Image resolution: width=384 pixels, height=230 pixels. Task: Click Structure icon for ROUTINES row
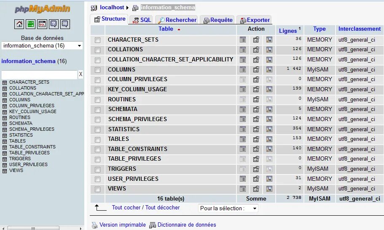[256, 99]
